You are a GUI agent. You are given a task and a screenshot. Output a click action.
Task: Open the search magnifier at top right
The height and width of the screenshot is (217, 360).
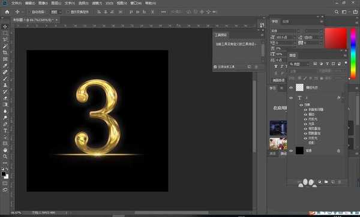(x=337, y=12)
